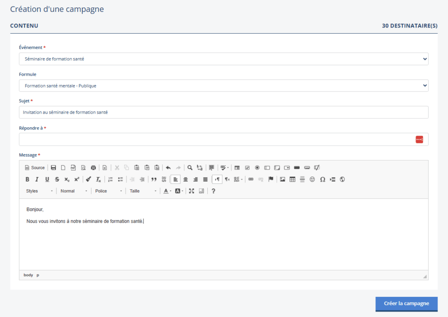Viewport: 448px width, 317px height.
Task: Insert a table in the editor
Action: pos(293,179)
